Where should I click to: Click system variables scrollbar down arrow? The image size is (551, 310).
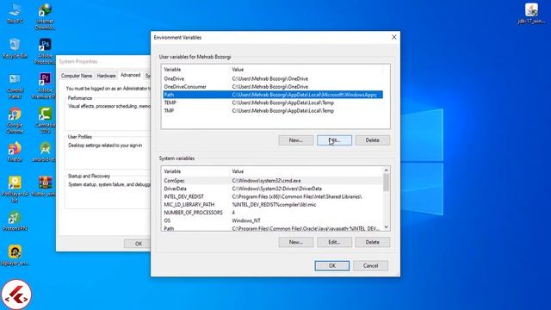click(x=387, y=227)
